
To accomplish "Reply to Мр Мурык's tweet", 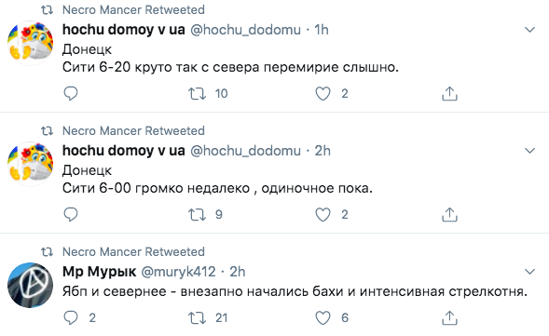I will 71,317.
